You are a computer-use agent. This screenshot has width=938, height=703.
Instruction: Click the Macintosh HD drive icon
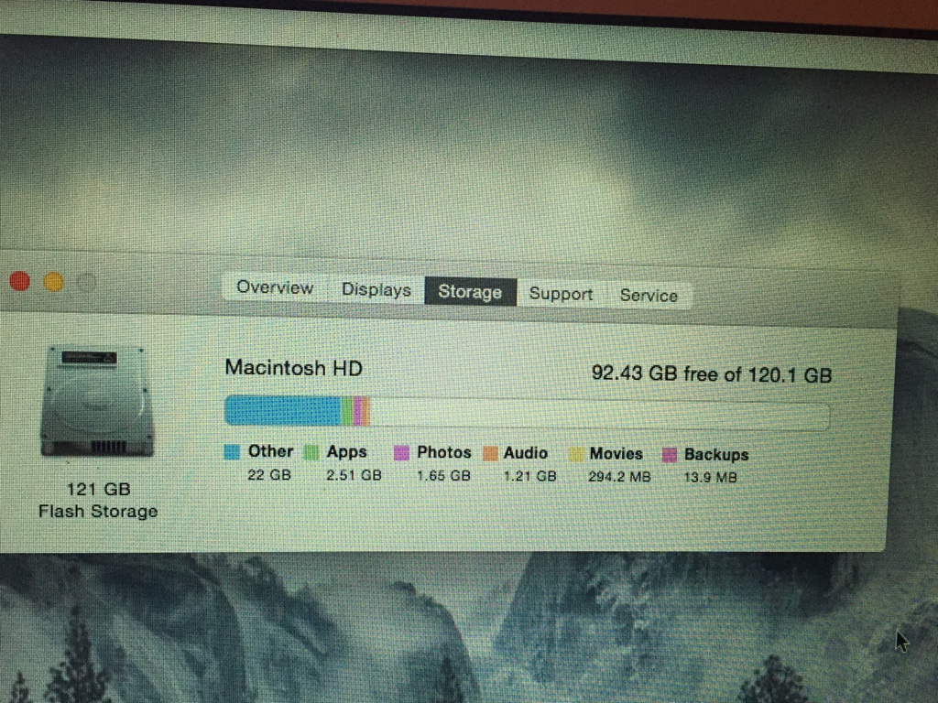[98, 402]
